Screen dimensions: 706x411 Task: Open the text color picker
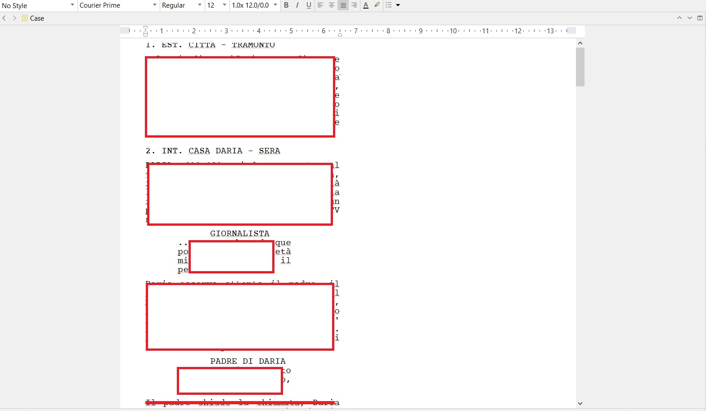(x=366, y=5)
